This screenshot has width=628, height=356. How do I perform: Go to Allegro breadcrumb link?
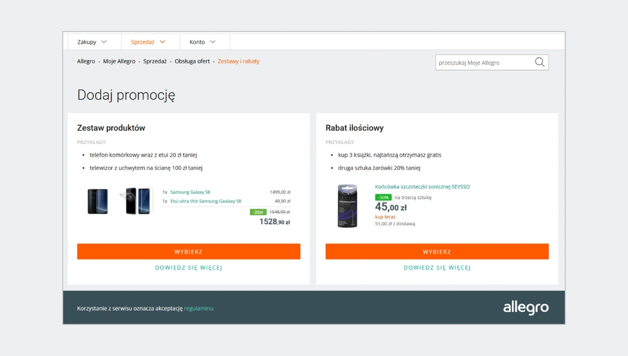click(x=86, y=61)
